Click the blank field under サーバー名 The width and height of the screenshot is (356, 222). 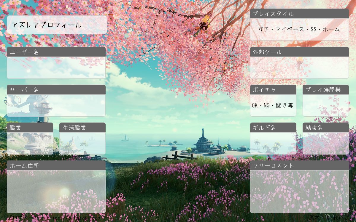(x=56, y=105)
